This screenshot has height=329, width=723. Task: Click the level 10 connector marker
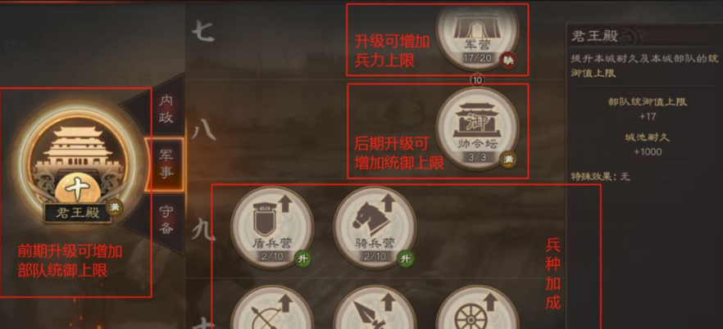click(x=477, y=80)
